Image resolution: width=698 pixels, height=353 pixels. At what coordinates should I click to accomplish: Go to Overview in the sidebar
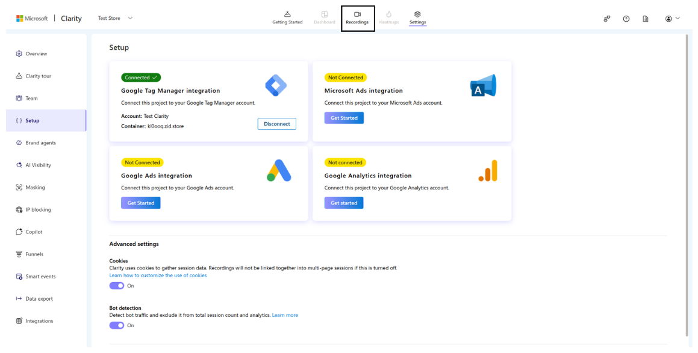pyautogui.click(x=46, y=54)
